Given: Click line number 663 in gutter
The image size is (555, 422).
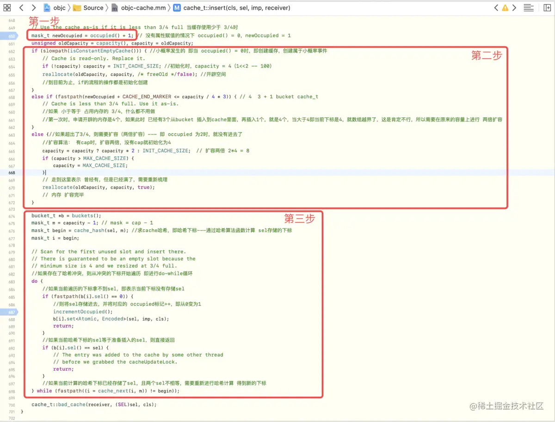Looking at the screenshot, I should pyautogui.click(x=12, y=135).
